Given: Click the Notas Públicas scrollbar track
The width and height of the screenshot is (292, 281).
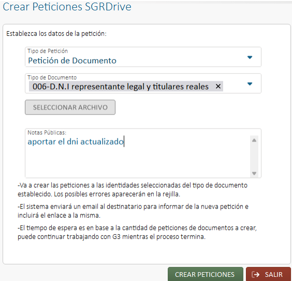Looking at the screenshot, I should point(254,157).
